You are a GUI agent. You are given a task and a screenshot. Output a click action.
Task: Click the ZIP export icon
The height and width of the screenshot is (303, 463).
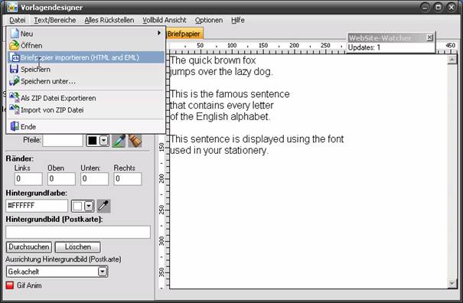point(15,98)
